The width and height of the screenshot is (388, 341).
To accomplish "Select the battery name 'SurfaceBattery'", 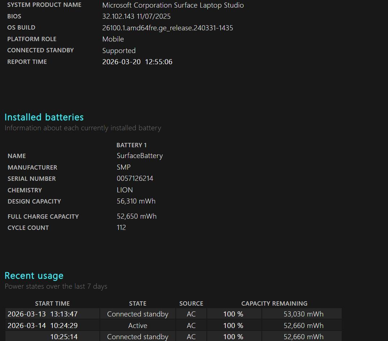I will [x=140, y=156].
